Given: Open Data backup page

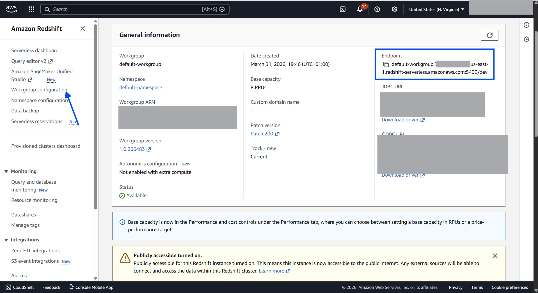Looking at the screenshot, I should pos(25,111).
